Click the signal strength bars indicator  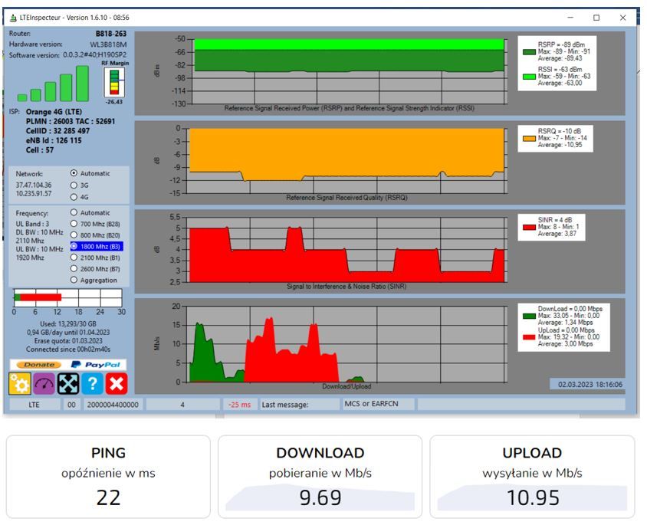click(x=53, y=84)
